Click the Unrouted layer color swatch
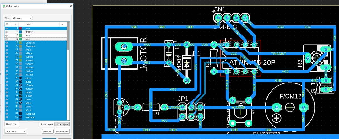The width and height of the screenshot is (339, 139). coord(20,43)
